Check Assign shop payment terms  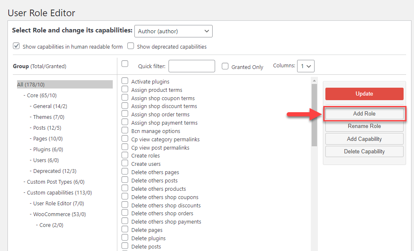125,122
